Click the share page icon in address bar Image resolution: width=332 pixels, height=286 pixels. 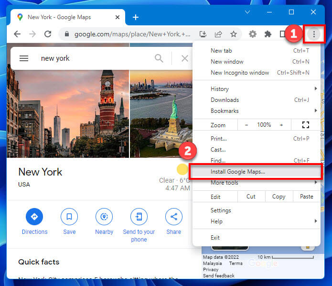pos(218,34)
